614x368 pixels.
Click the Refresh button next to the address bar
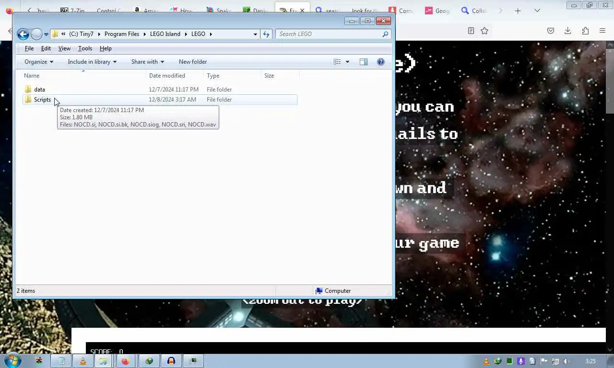coord(266,34)
